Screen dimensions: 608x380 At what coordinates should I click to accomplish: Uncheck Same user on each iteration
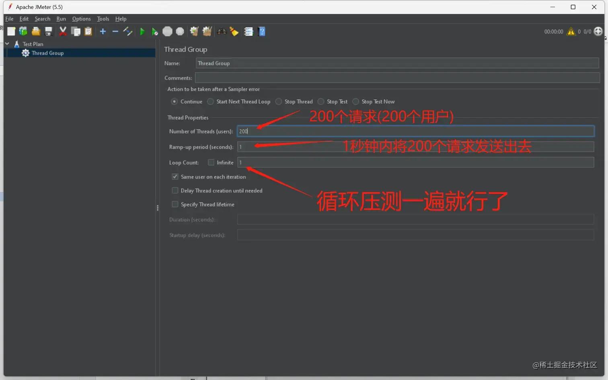175,177
